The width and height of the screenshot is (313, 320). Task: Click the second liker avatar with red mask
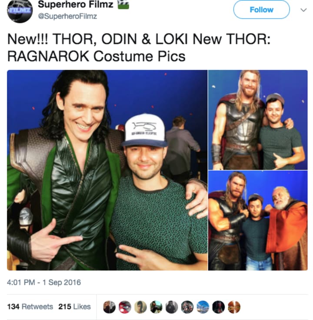tap(125, 307)
